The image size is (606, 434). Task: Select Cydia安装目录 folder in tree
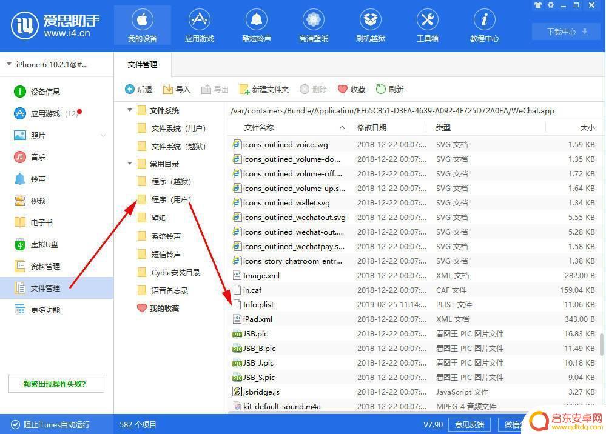point(169,272)
